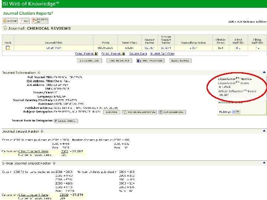The width and height of the screenshot is (267, 200).
Task: Click the Cited Journal Data button
Action: [89, 61]
